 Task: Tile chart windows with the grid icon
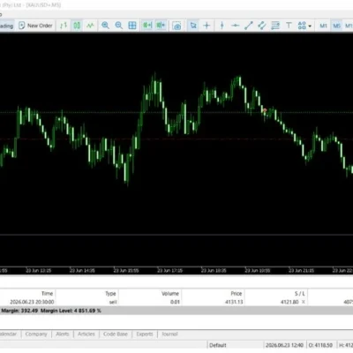132,26
